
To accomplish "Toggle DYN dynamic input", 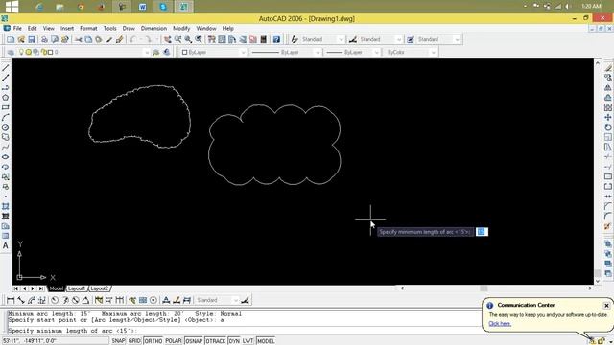I will coord(234,341).
